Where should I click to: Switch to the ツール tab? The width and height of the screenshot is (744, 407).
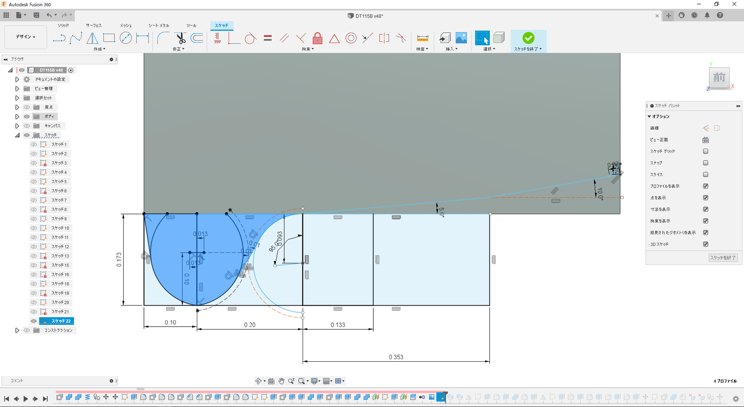(x=191, y=25)
